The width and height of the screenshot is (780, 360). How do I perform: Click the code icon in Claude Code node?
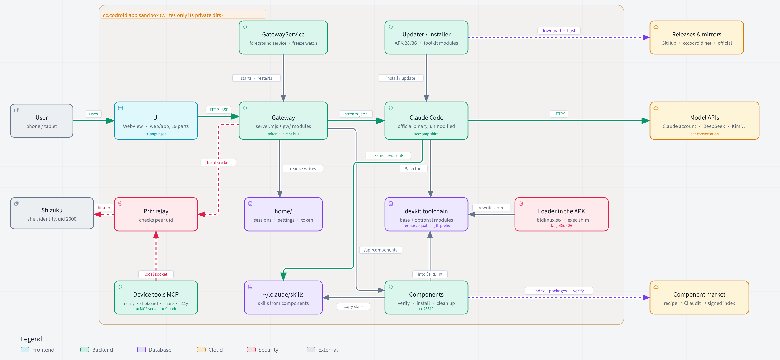(x=391, y=108)
